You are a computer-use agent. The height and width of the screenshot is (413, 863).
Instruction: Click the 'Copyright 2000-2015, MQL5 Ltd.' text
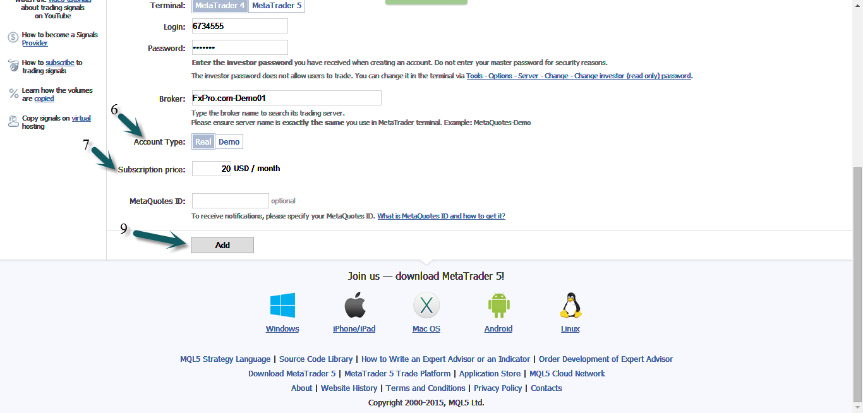[x=426, y=403]
